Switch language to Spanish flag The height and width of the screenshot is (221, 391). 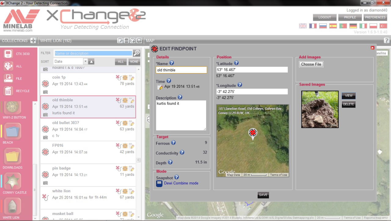[333, 26]
